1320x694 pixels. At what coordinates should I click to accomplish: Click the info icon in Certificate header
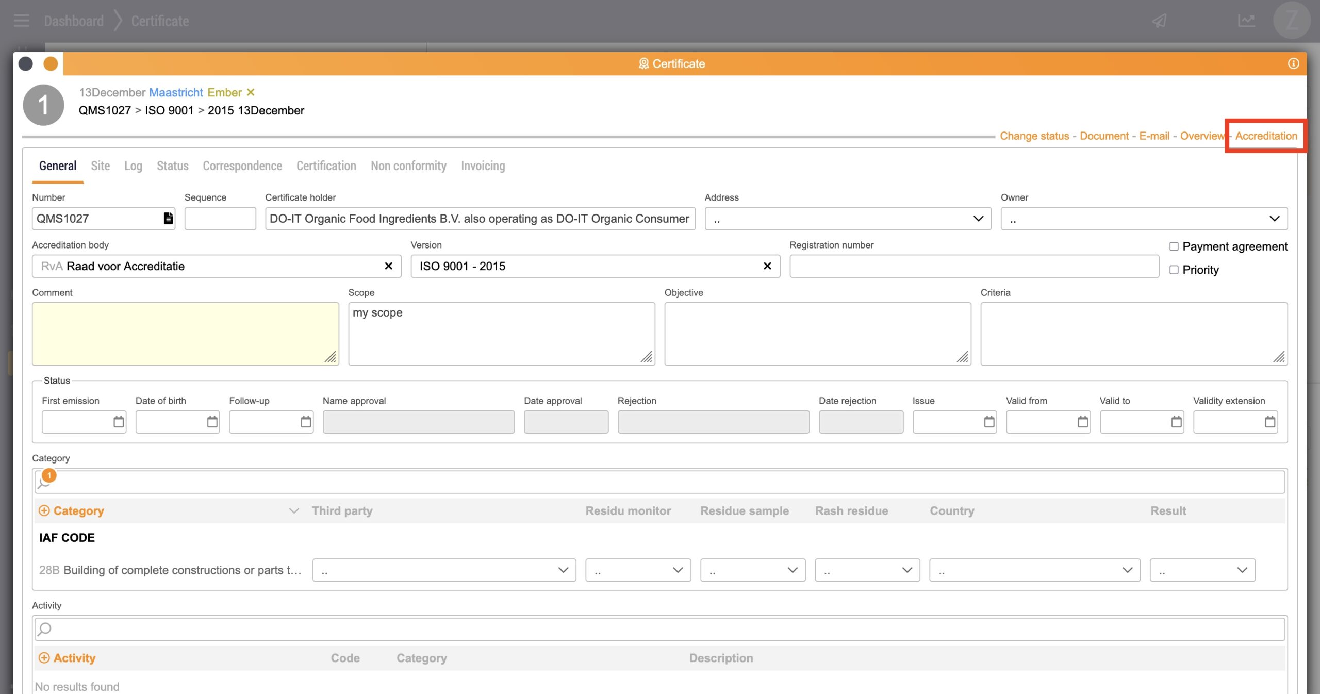coord(1293,63)
